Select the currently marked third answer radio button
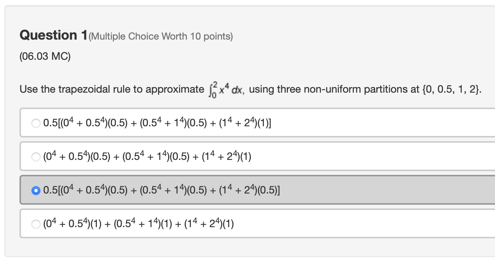 (36, 190)
